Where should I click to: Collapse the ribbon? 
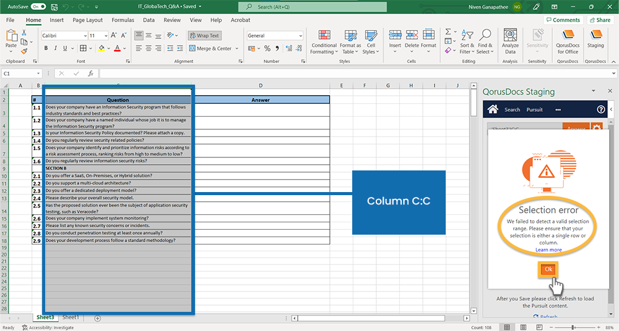click(613, 62)
